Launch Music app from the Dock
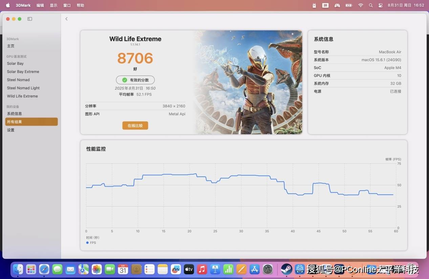Viewport: 429px width, 279px height. (202, 269)
